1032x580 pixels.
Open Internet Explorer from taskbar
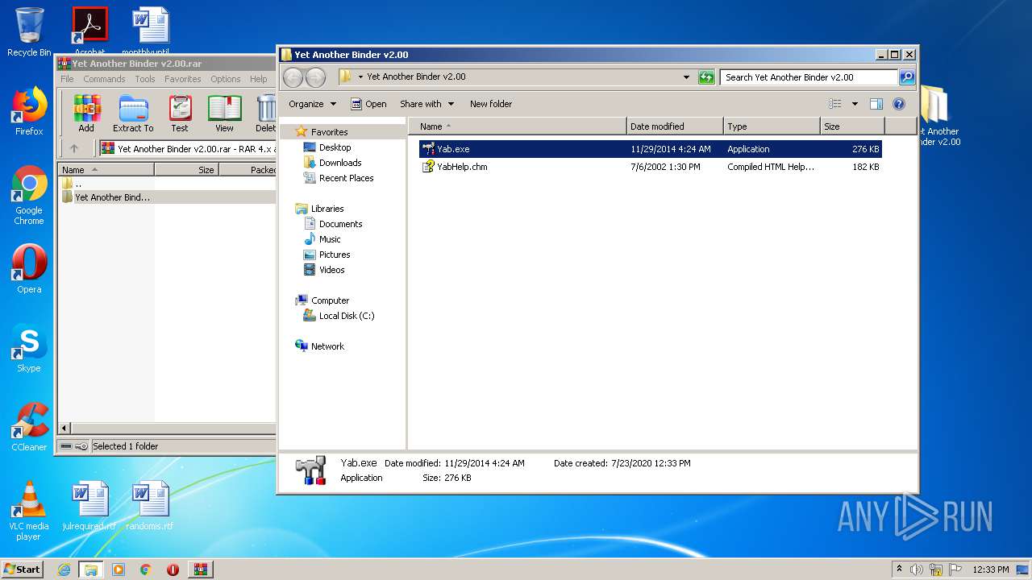64,570
